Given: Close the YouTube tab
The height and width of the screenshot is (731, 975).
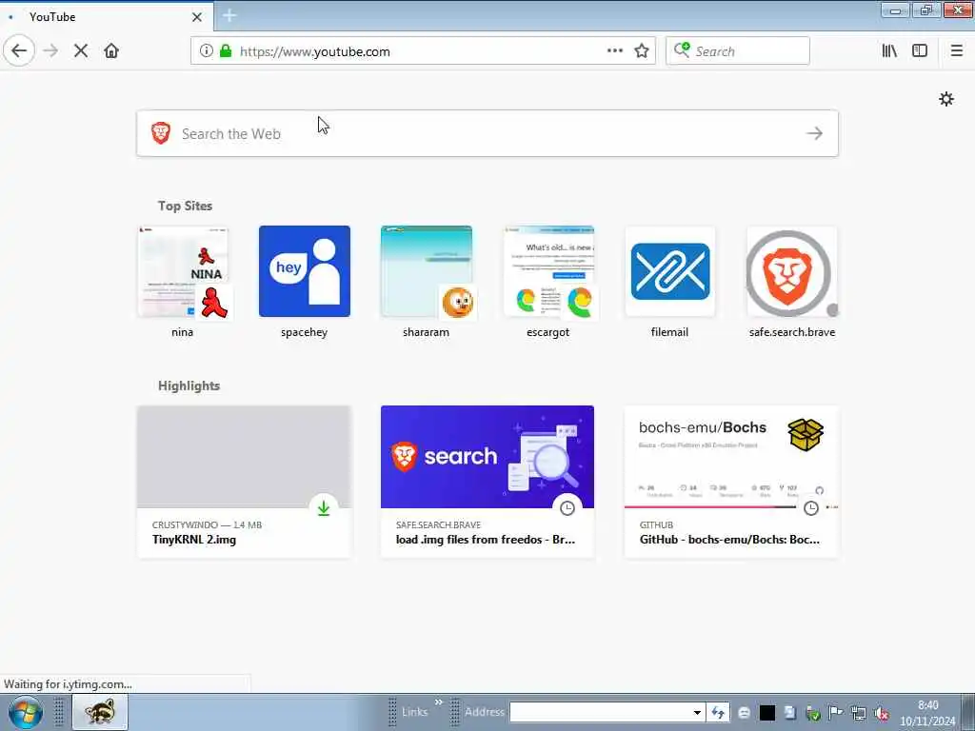Looking at the screenshot, I should [x=197, y=17].
